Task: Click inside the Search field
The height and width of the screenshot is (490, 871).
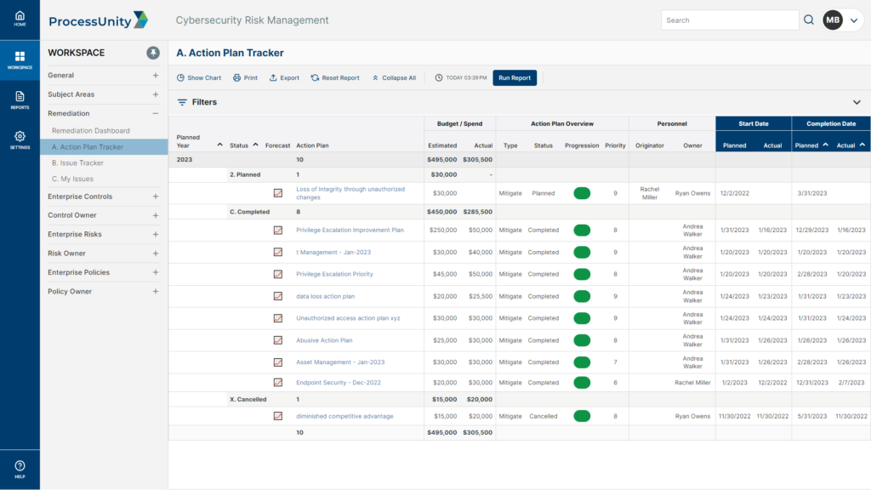Action: pos(732,20)
